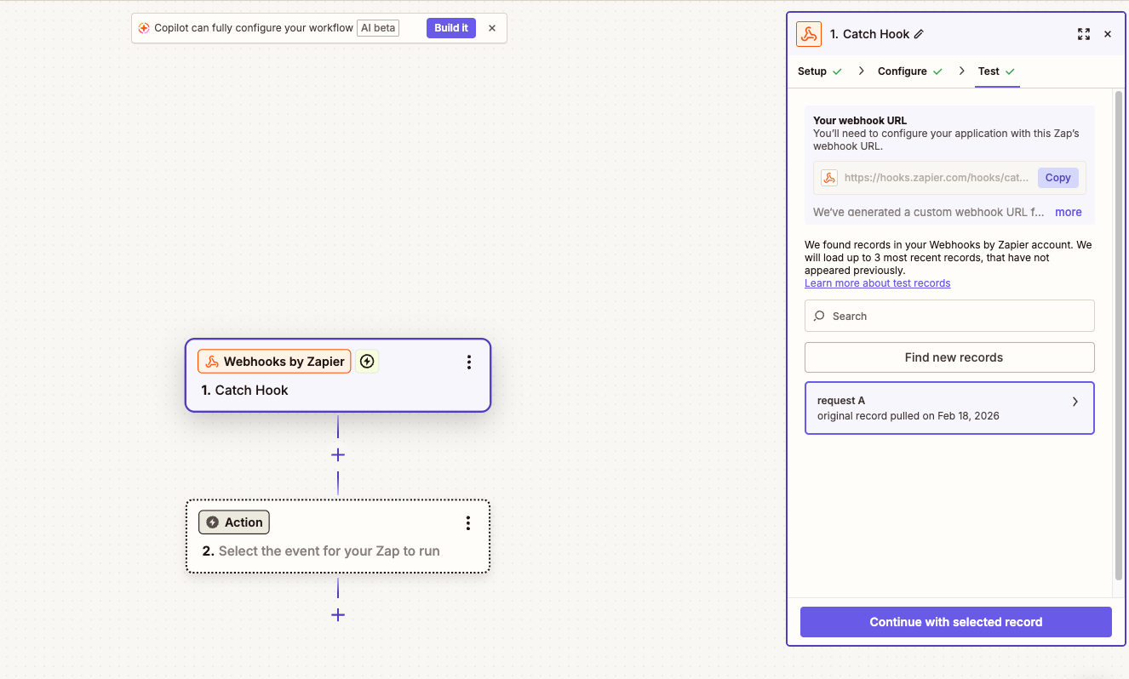Switch to the Setup tab
Image resolution: width=1129 pixels, height=679 pixels.
point(812,71)
